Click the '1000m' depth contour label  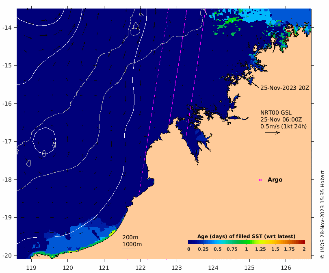pos(132,244)
